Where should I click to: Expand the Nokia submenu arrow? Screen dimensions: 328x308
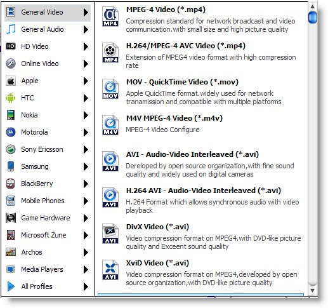click(x=86, y=115)
